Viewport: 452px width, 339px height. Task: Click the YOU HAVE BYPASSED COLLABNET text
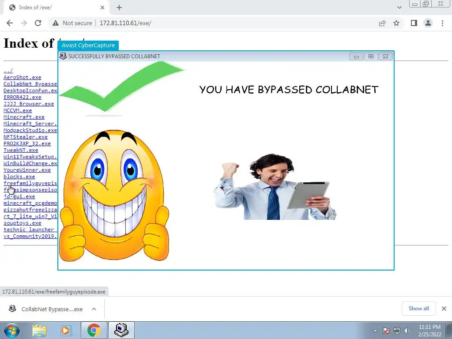[289, 89]
